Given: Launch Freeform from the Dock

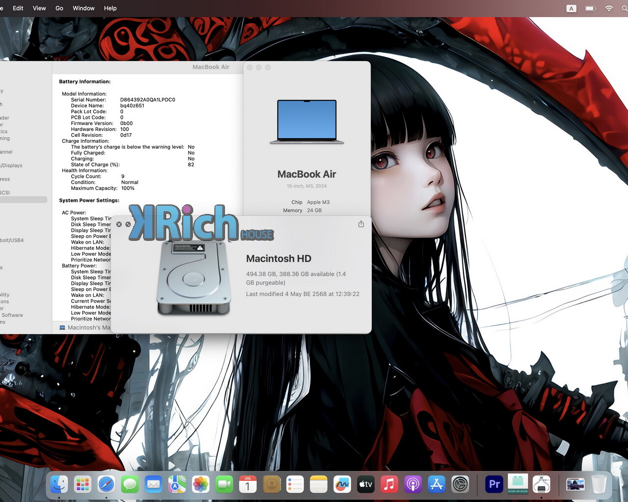Looking at the screenshot, I should point(342,485).
